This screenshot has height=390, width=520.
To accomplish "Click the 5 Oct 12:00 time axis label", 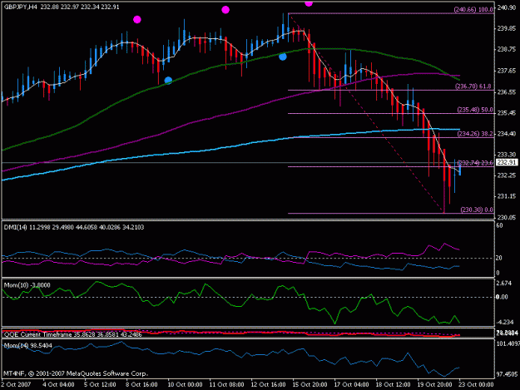I will point(100,384).
